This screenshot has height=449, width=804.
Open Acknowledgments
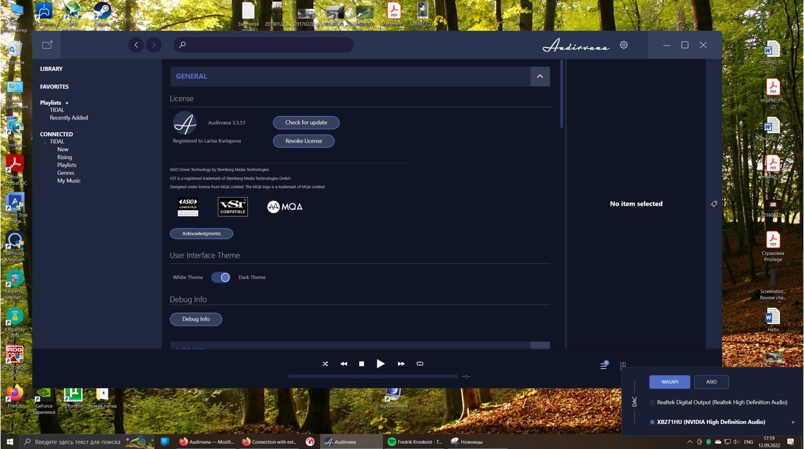pos(201,234)
